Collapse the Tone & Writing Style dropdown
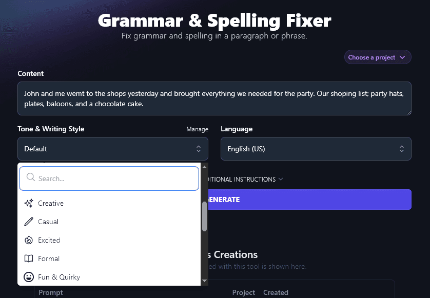 199,148
